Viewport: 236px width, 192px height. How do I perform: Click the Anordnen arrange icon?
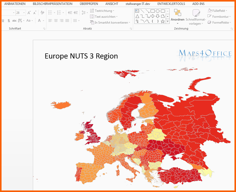point(178,13)
